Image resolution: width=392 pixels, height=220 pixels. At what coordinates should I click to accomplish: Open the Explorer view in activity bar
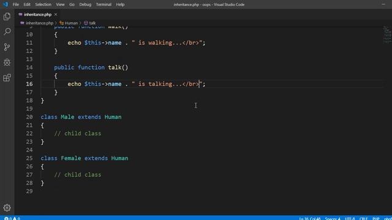click(x=7, y=16)
